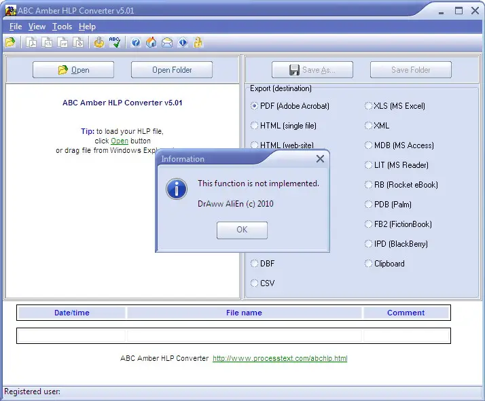
Task: Open the processtext.com/abchlp.html link
Action: 280,358
